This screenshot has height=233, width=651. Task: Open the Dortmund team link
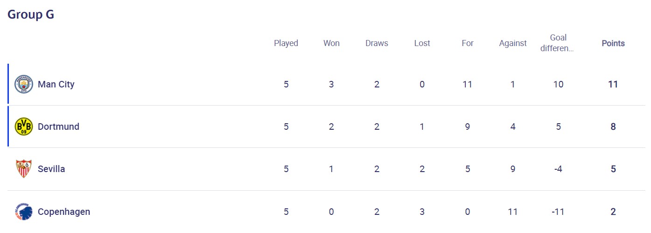coord(58,126)
